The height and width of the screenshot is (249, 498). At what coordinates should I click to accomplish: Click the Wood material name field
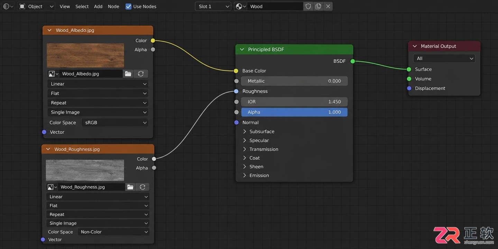pos(275,6)
